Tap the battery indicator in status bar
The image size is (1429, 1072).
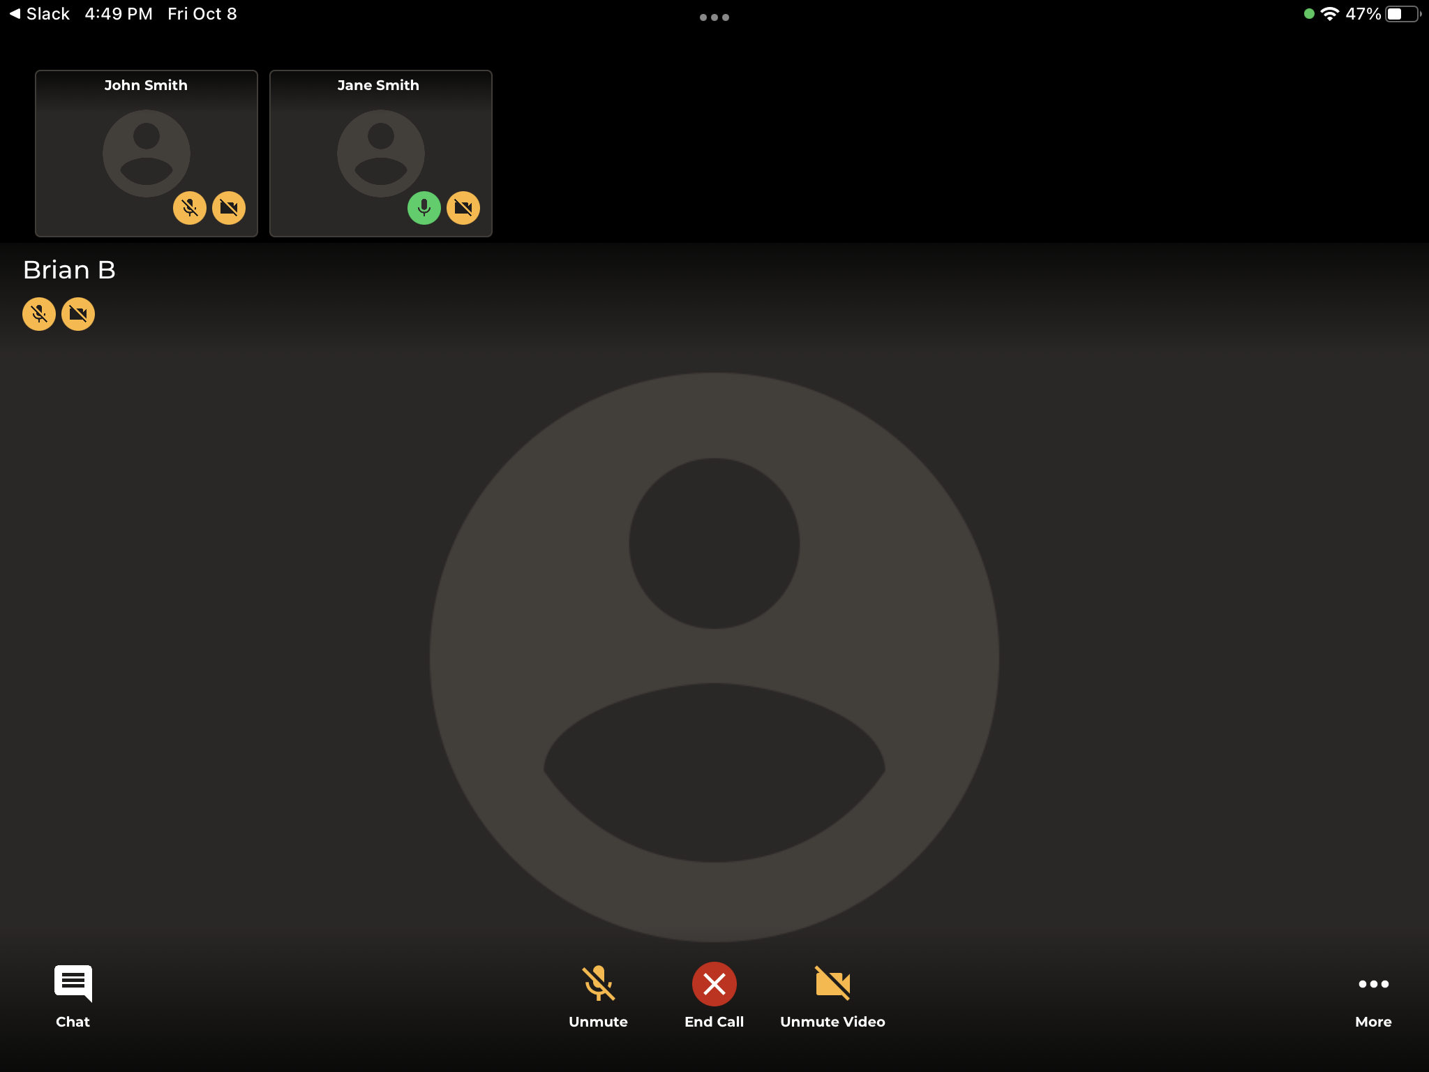tap(1402, 14)
